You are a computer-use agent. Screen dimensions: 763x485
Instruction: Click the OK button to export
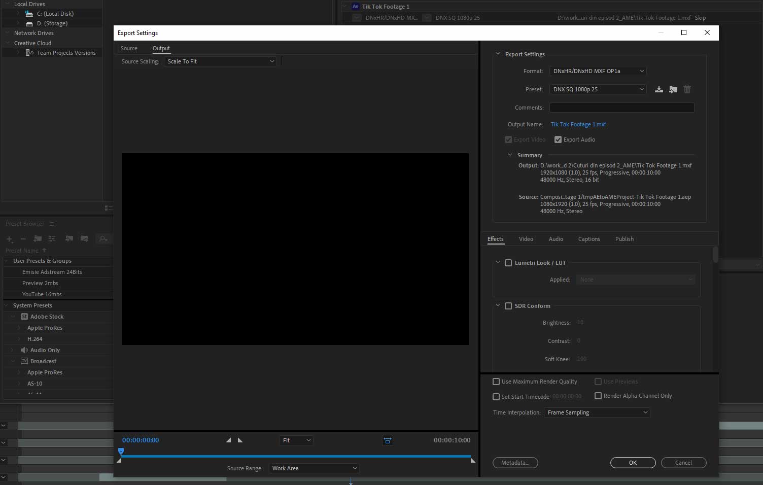[633, 463]
